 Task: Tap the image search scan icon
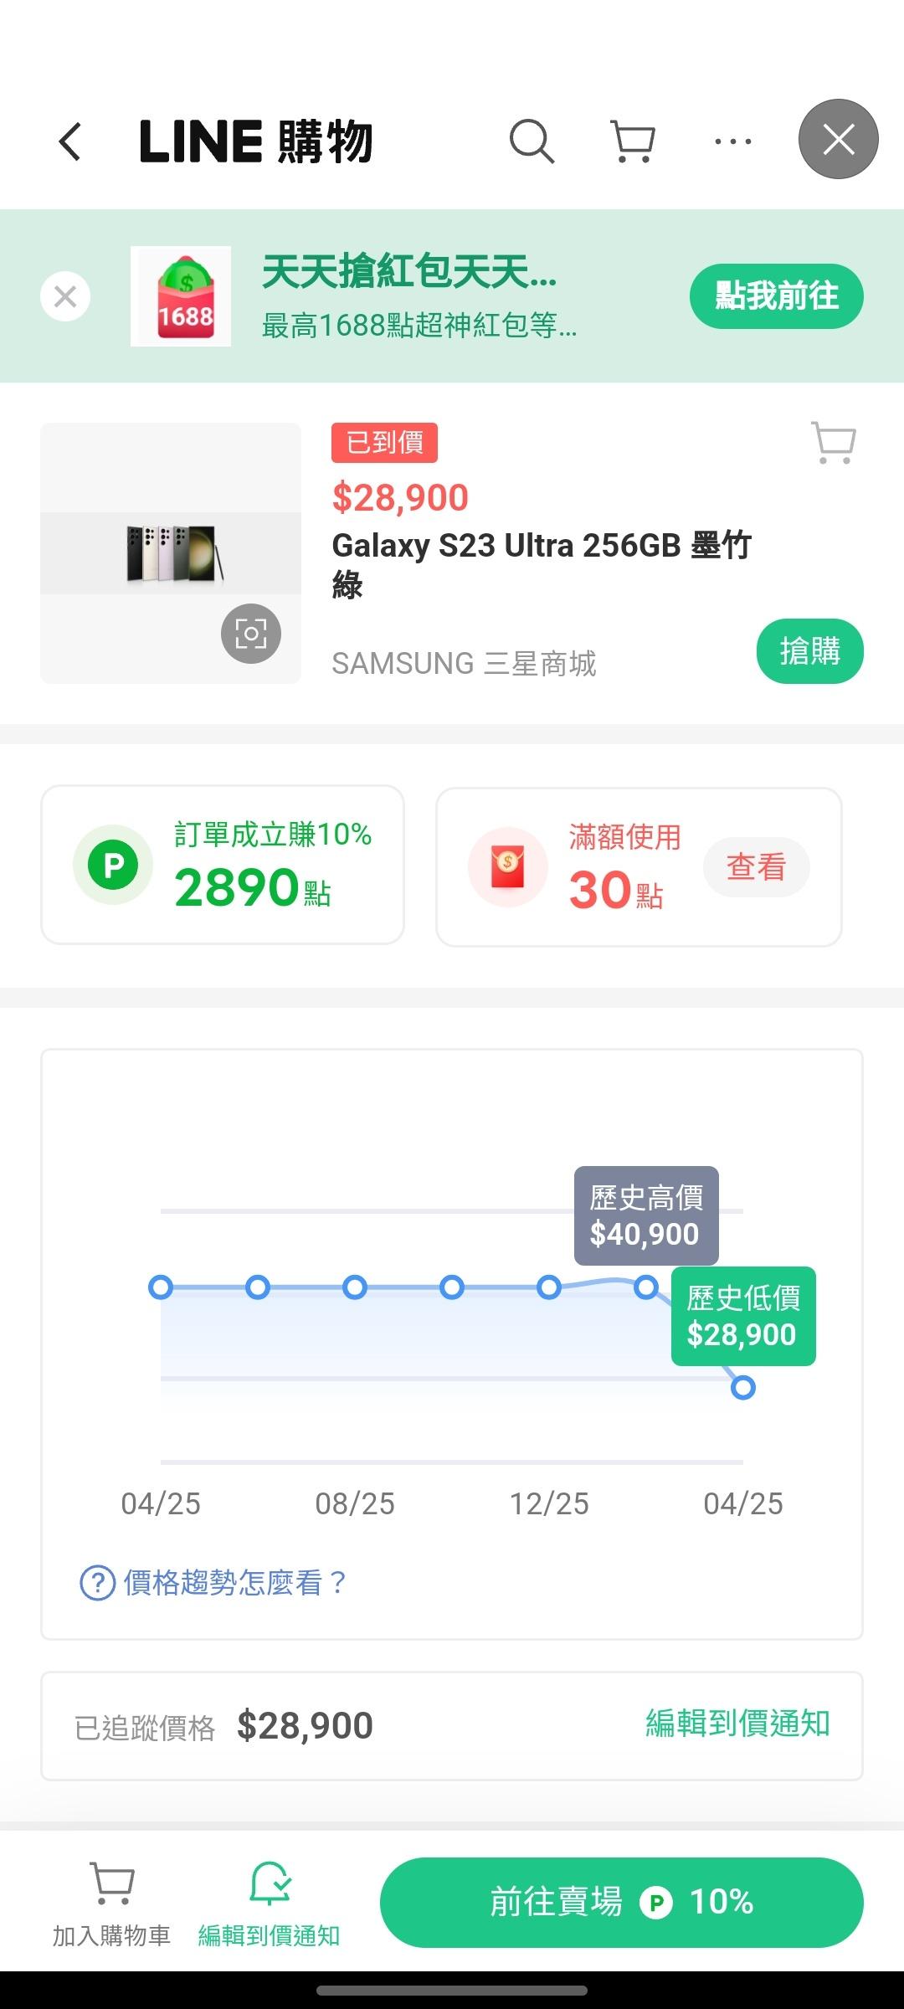pyautogui.click(x=251, y=634)
